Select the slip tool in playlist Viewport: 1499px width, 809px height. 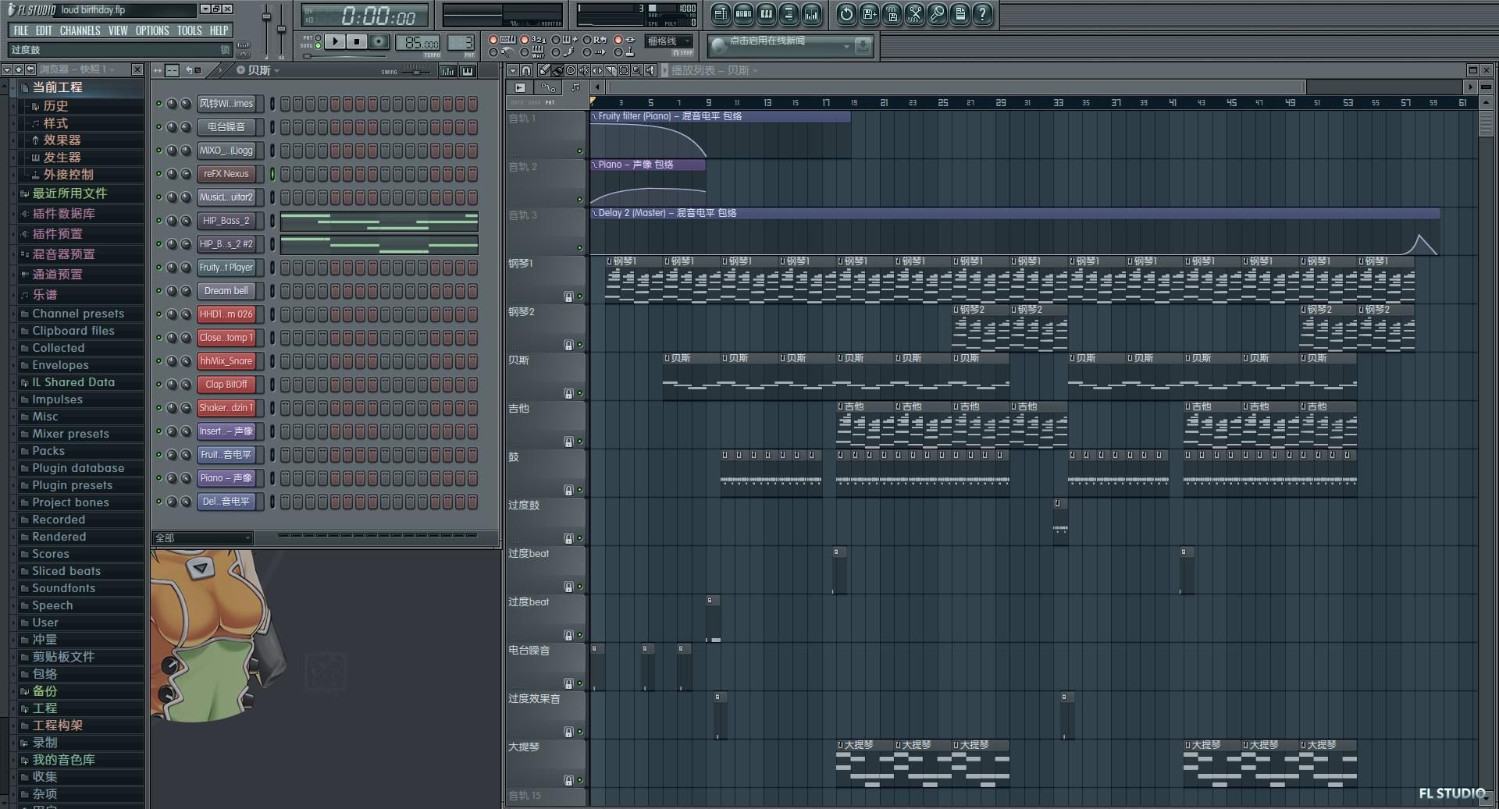[597, 70]
